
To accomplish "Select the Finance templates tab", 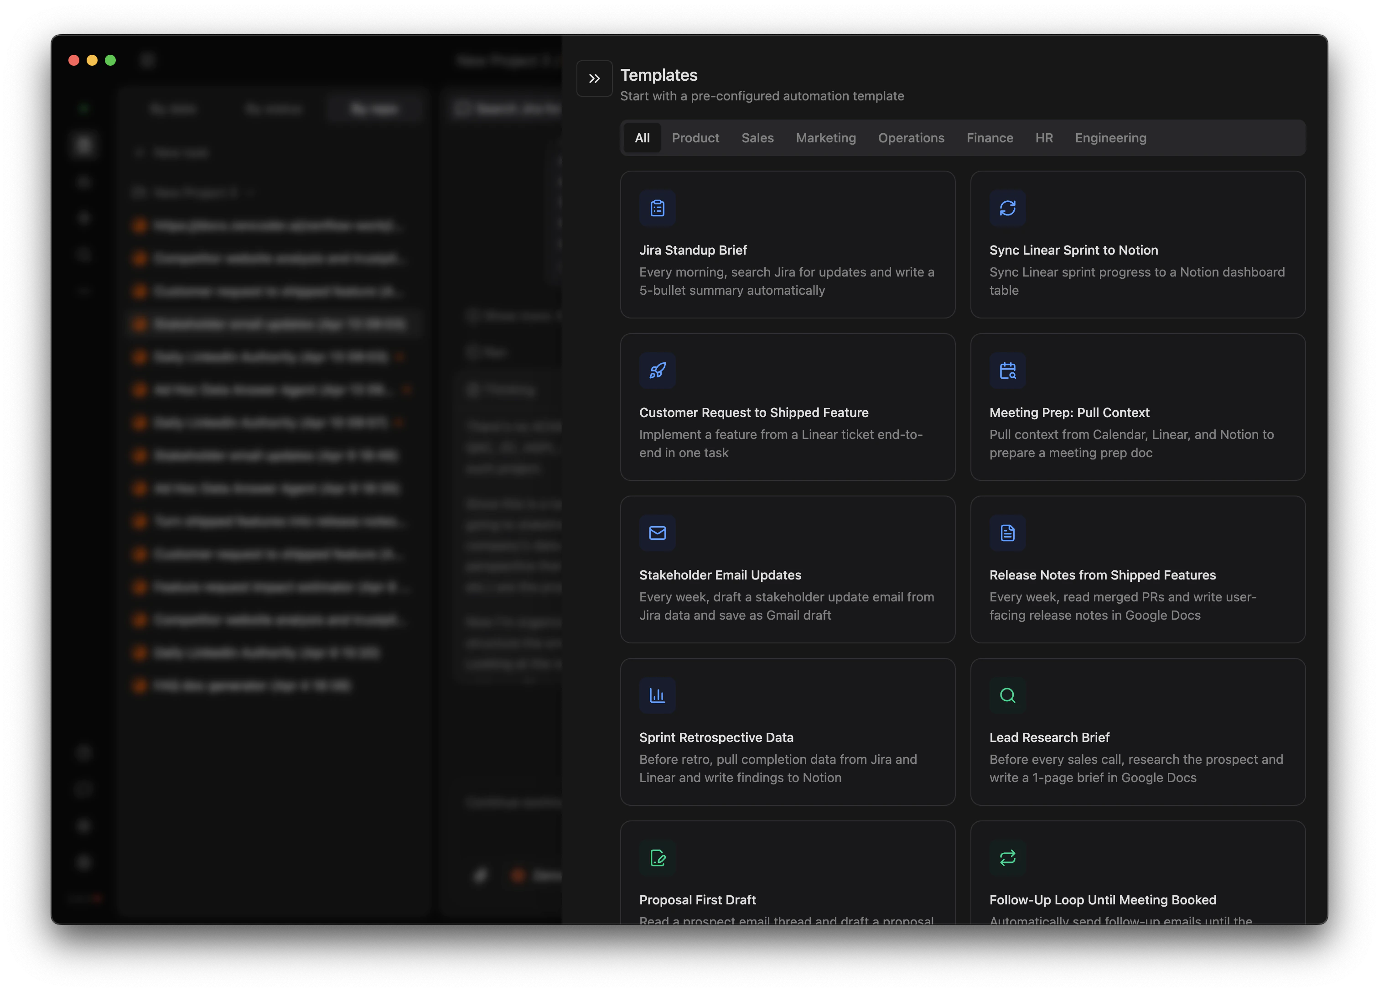I will [989, 137].
